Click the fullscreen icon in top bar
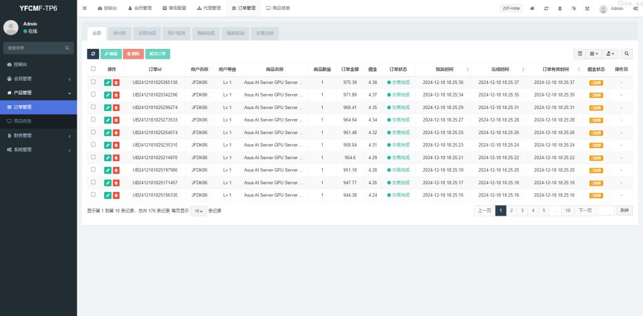Viewport: 643px width, 316px height. 587,9
